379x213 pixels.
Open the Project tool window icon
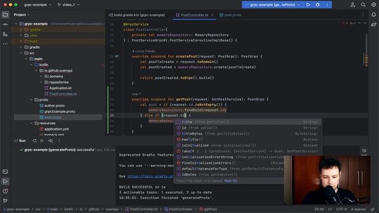[5, 15]
